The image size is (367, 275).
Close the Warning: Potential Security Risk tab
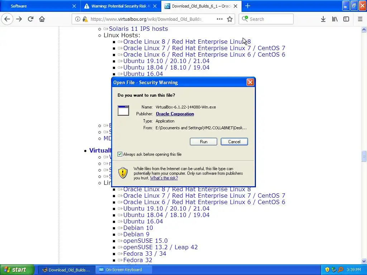(x=155, y=6)
